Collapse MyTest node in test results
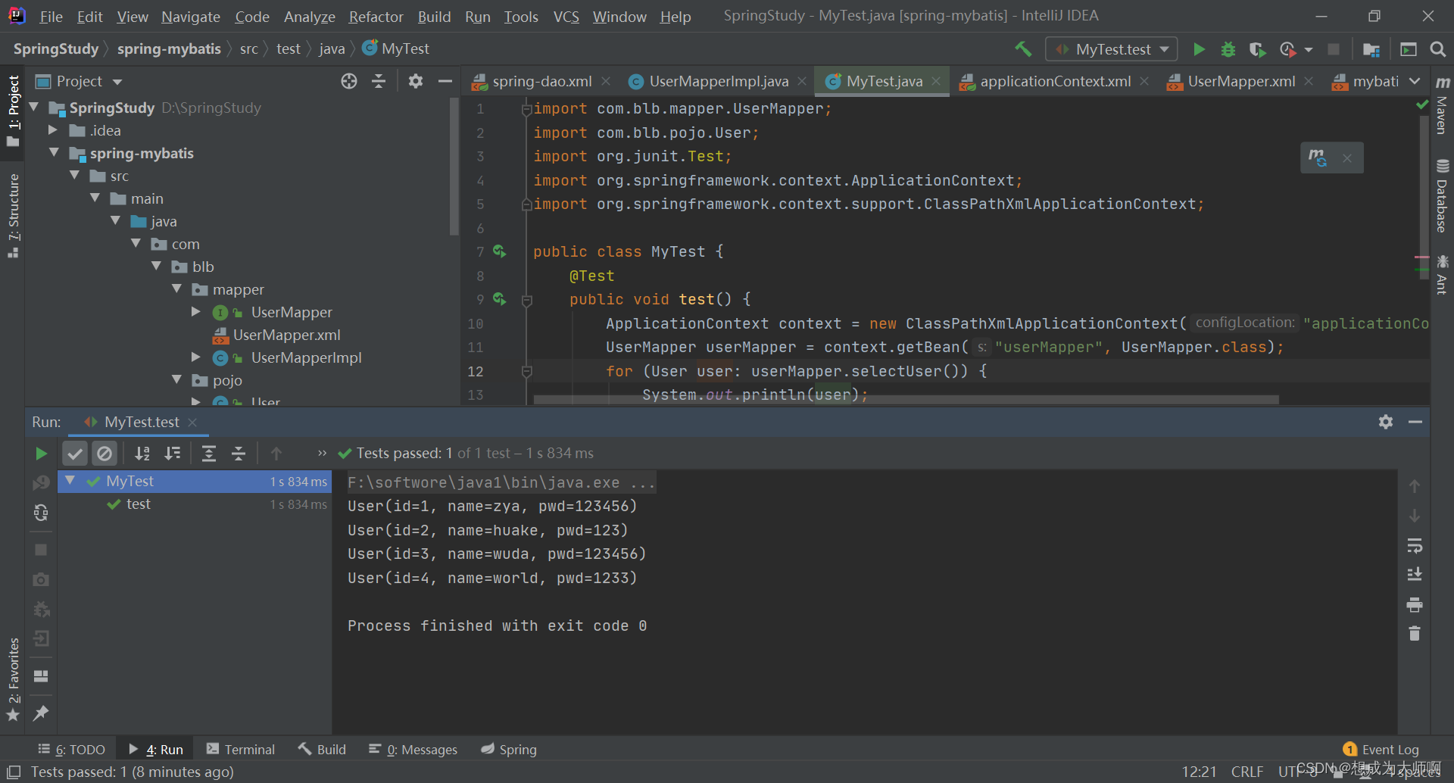The image size is (1454, 783). coord(70,481)
